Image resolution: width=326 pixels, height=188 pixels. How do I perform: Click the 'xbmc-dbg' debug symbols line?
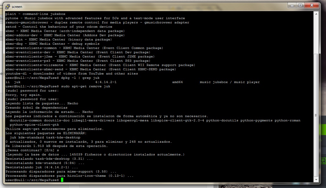point(53,44)
